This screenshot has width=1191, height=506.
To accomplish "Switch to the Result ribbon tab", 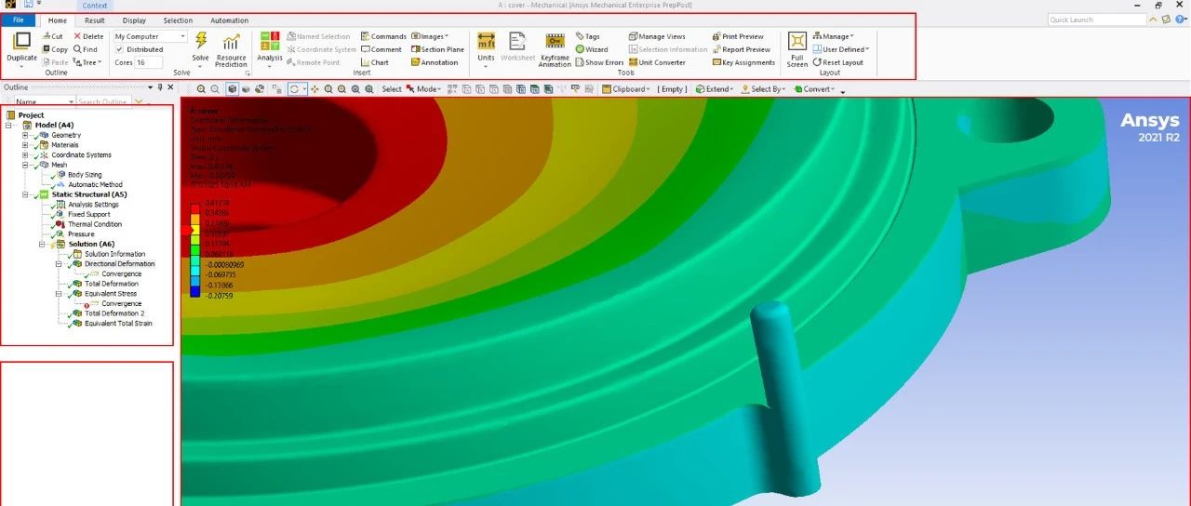I will [x=95, y=20].
